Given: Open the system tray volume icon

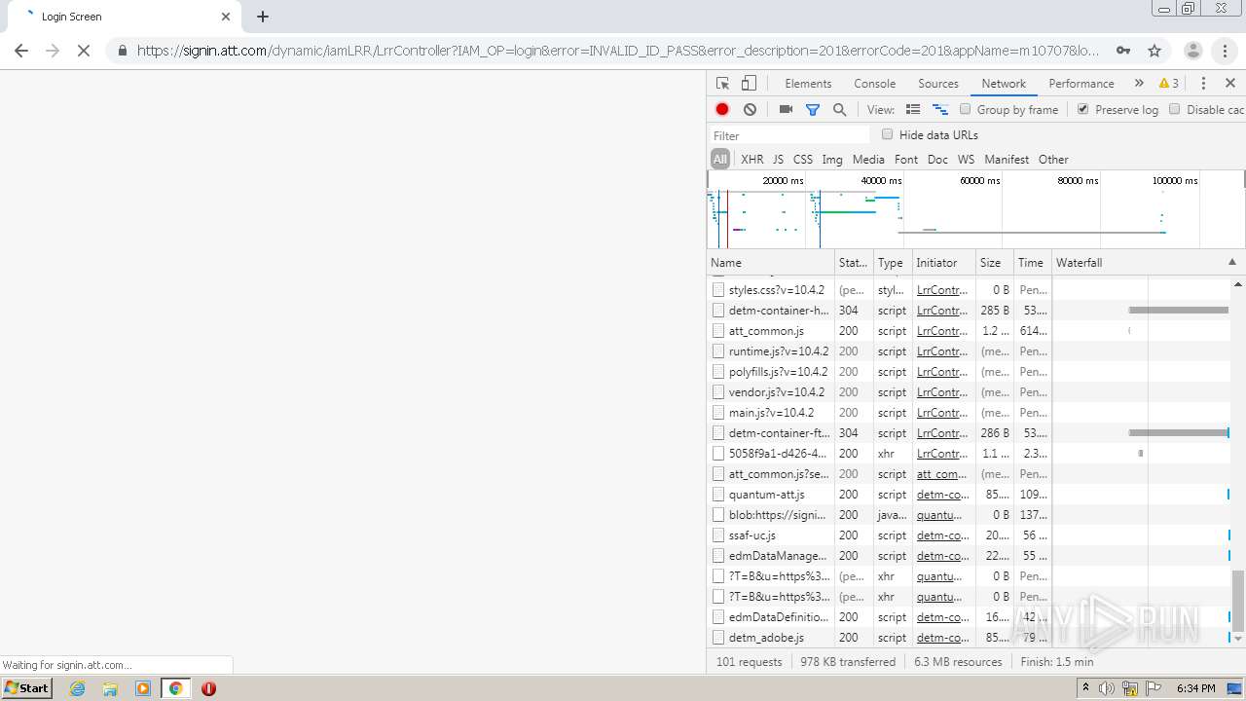Looking at the screenshot, I should point(1107,688).
